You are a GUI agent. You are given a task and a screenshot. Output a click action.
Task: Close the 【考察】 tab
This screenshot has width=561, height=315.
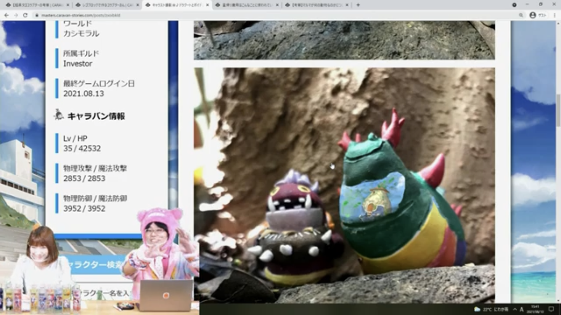pos(347,5)
